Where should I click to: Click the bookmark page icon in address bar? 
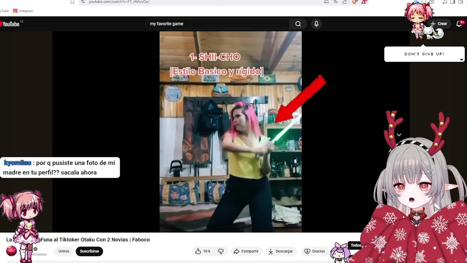point(72,2)
